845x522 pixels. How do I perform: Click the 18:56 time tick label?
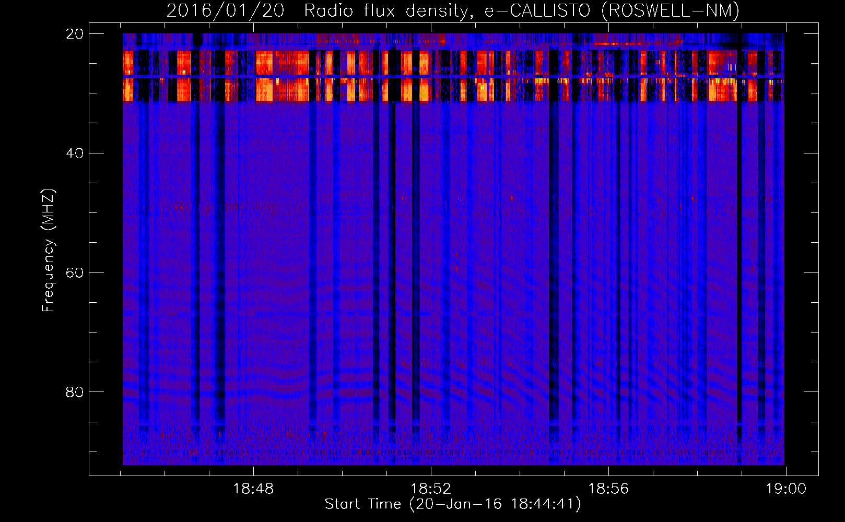(608, 489)
